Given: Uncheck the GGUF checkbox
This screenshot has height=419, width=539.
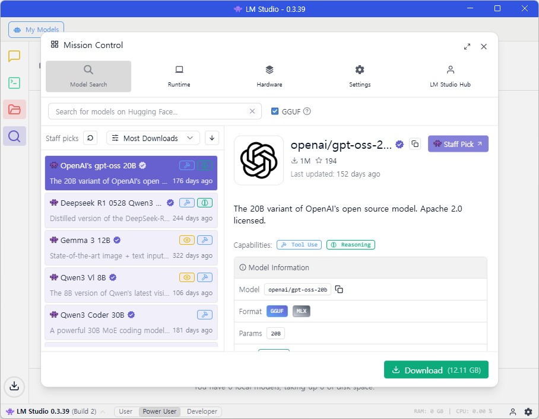Looking at the screenshot, I should [275, 111].
